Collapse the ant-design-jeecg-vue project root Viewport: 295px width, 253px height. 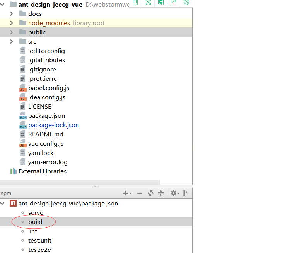click(x=2, y=5)
